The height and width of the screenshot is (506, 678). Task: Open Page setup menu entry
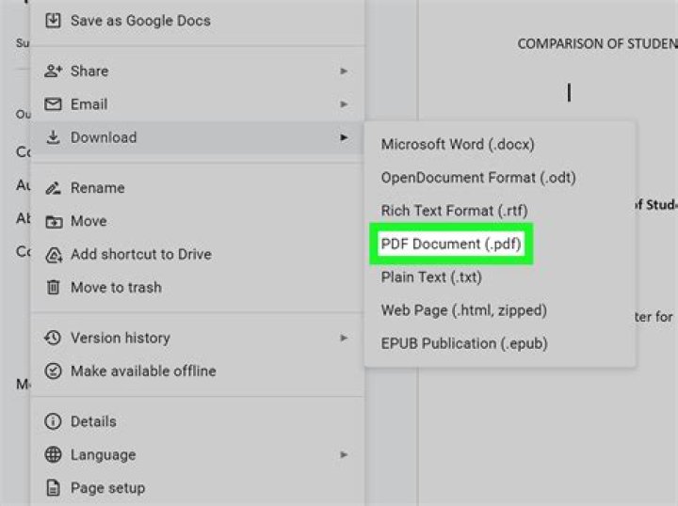[107, 488]
